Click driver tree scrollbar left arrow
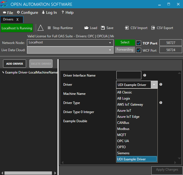 (x=2, y=173)
